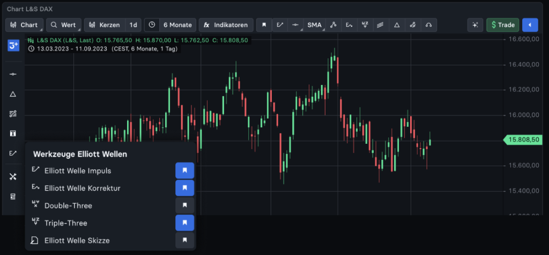Remove the Elliott Welle Impuls bookmark
549x255 pixels.
point(184,171)
